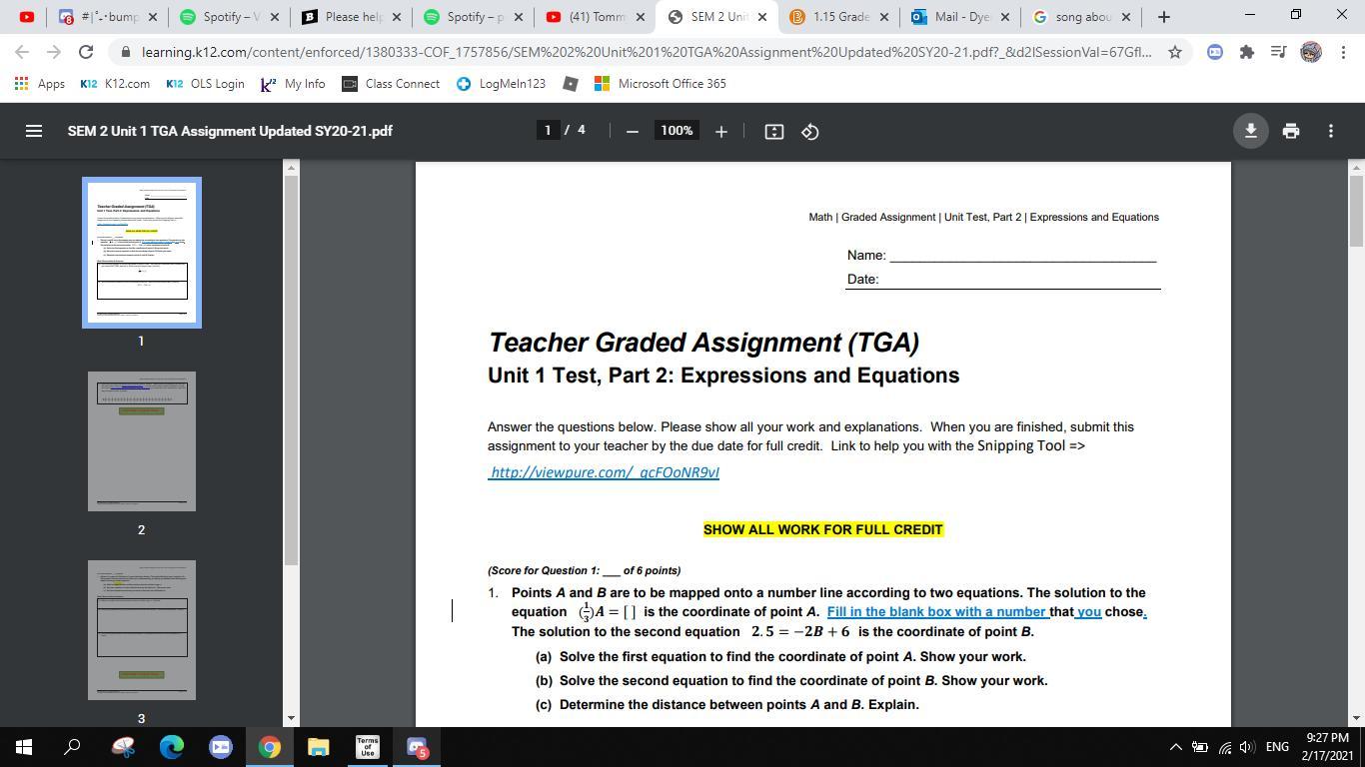
Task: Zoom in the PDF with plus button
Action: coord(720,131)
